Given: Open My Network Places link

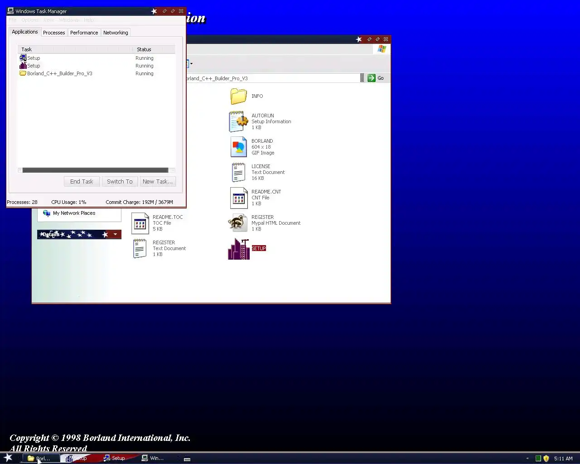Looking at the screenshot, I should tap(74, 213).
